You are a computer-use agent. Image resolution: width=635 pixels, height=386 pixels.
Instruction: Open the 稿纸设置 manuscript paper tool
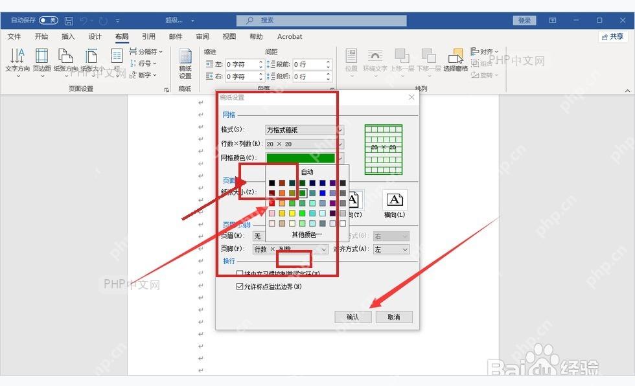pyautogui.click(x=185, y=64)
